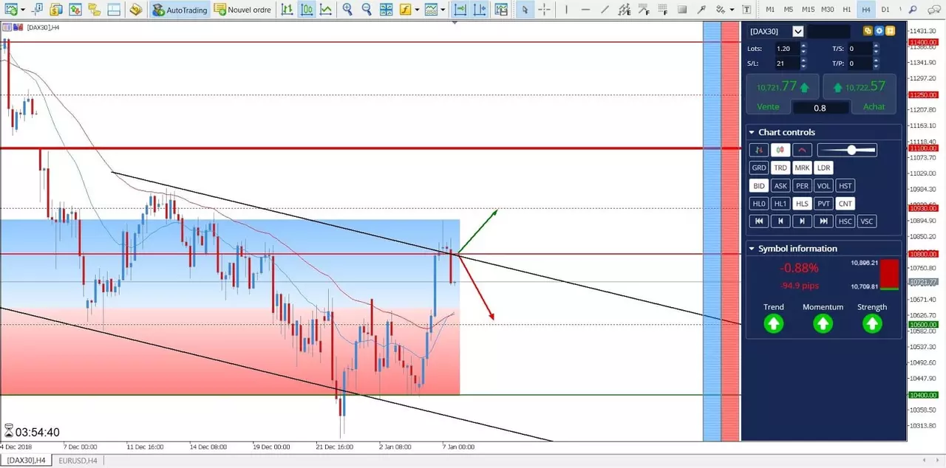
Task: Open the Navigator folder icon
Action: pos(94,10)
